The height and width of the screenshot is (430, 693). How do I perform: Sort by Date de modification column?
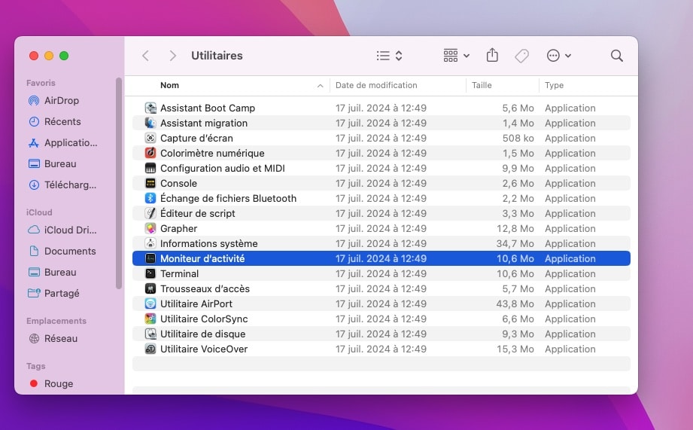(x=376, y=85)
